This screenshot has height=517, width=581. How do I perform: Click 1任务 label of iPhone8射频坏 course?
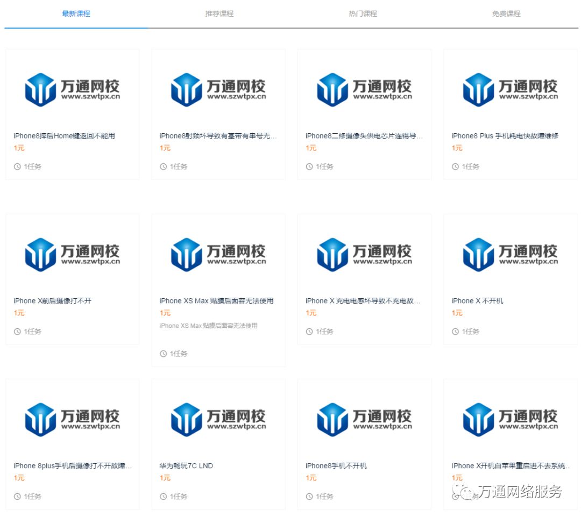point(179,167)
